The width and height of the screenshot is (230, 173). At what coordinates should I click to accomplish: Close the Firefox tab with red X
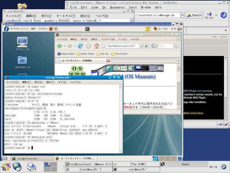(108, 61)
